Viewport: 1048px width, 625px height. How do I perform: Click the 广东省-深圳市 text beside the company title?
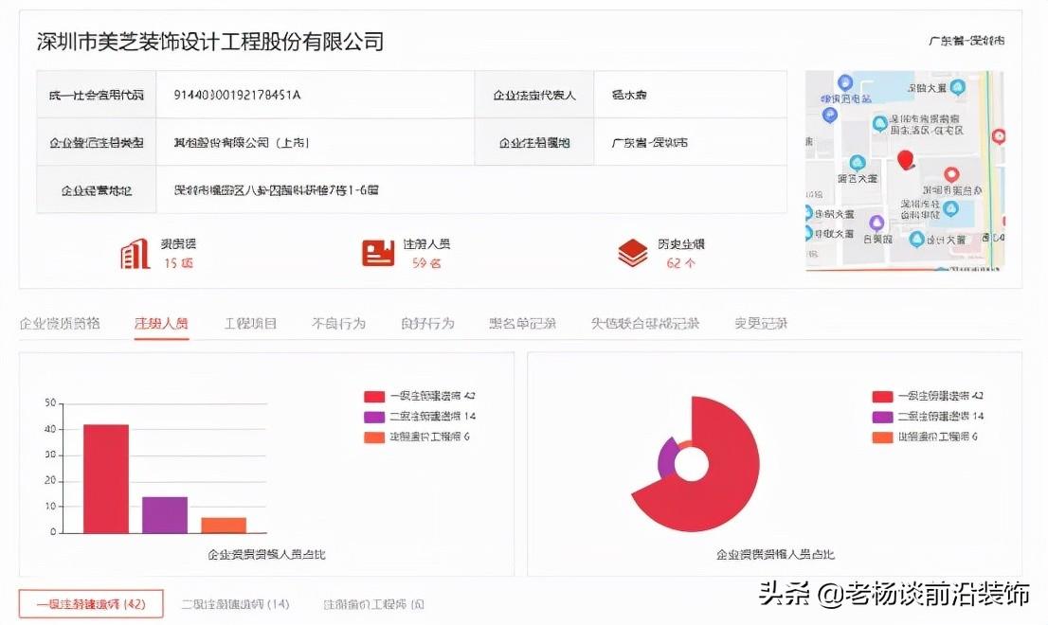click(x=967, y=41)
